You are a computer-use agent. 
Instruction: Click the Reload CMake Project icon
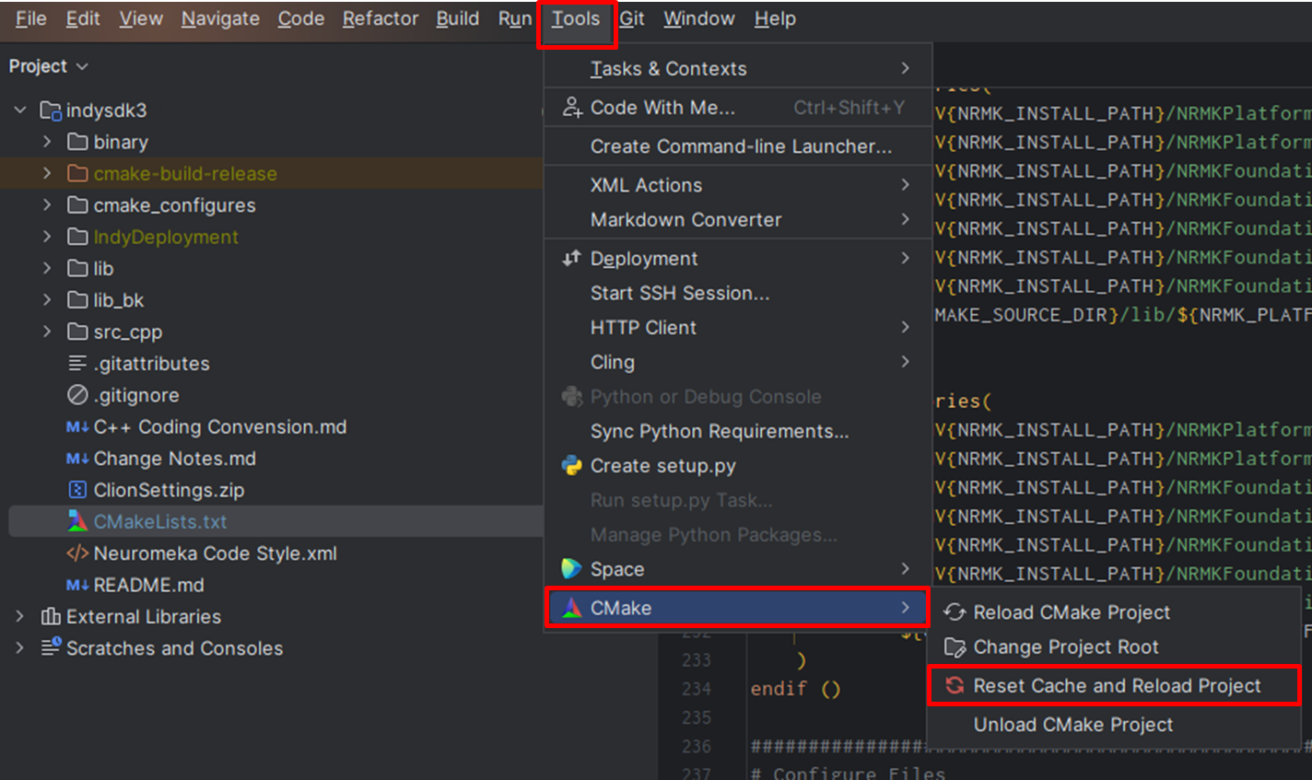pyautogui.click(x=955, y=612)
